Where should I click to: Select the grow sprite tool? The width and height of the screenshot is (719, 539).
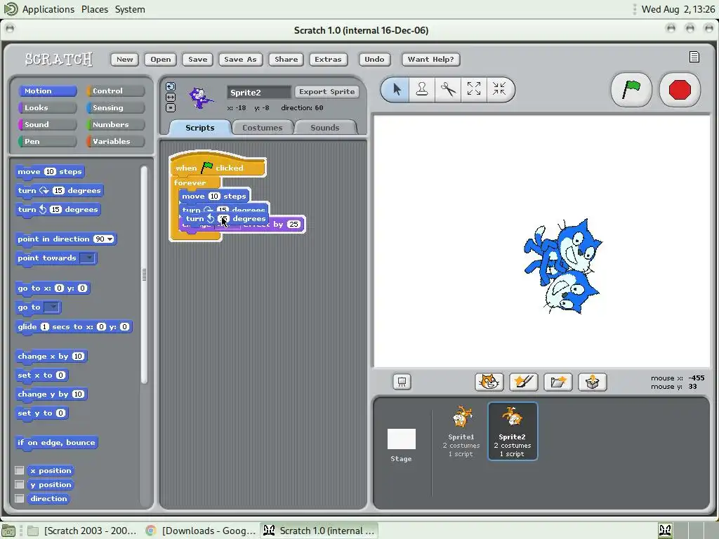click(474, 89)
